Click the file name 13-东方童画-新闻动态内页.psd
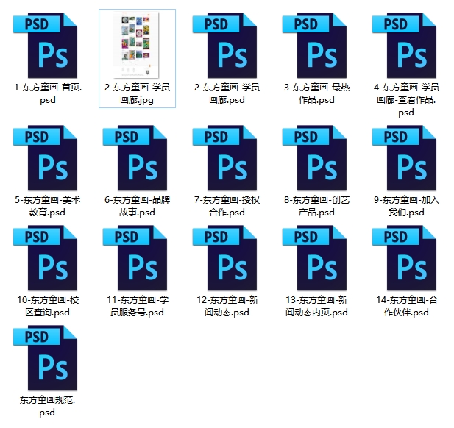The width and height of the screenshot is (454, 428). [x=316, y=306]
